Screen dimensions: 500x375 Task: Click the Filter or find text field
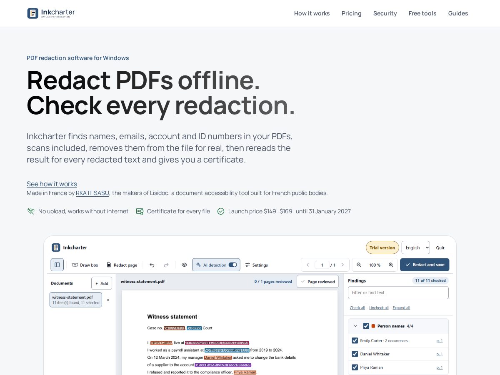point(398,292)
